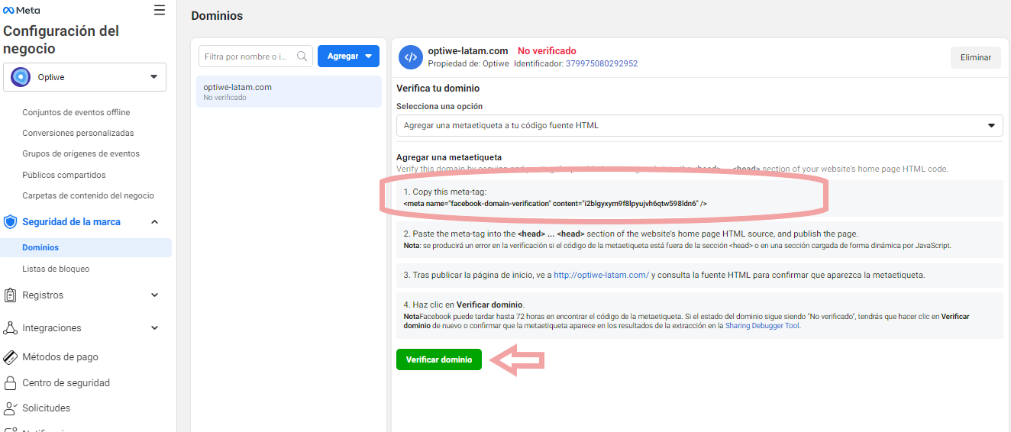The image size is (1011, 432).
Task: Expand the Registros section
Action: coord(154,295)
